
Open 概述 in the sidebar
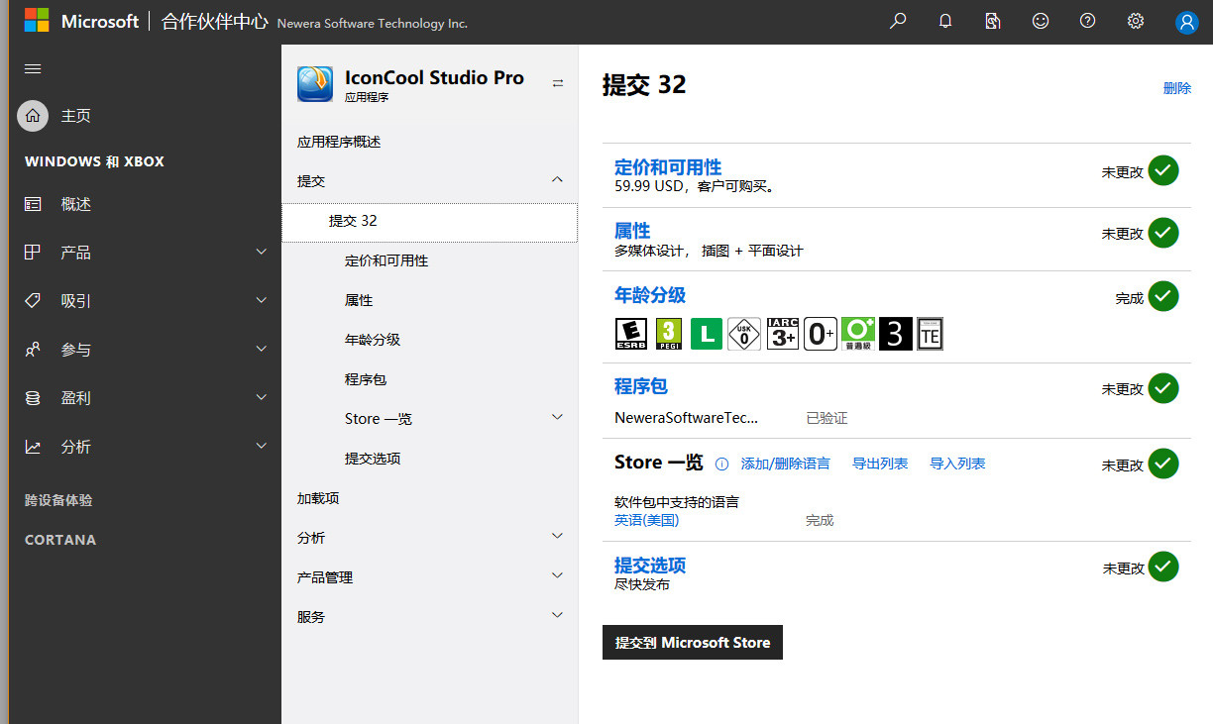click(x=76, y=204)
